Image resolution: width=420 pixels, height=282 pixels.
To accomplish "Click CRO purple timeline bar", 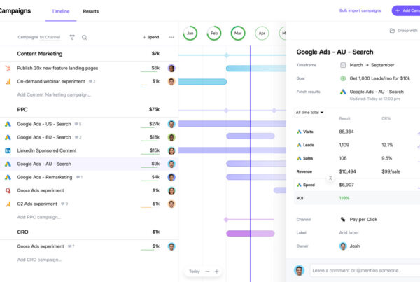I will [251, 234].
